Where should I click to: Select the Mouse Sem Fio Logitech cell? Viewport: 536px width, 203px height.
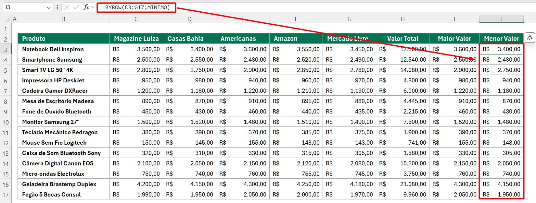[64, 142]
